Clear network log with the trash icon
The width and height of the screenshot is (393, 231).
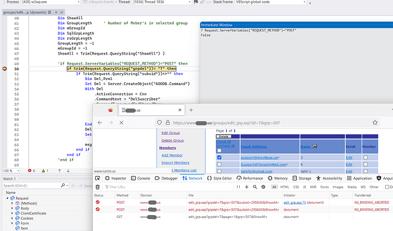97,187
